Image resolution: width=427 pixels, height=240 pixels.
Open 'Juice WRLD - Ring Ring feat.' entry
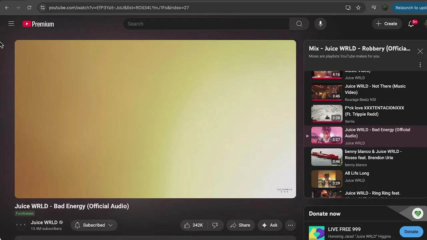pos(372,193)
